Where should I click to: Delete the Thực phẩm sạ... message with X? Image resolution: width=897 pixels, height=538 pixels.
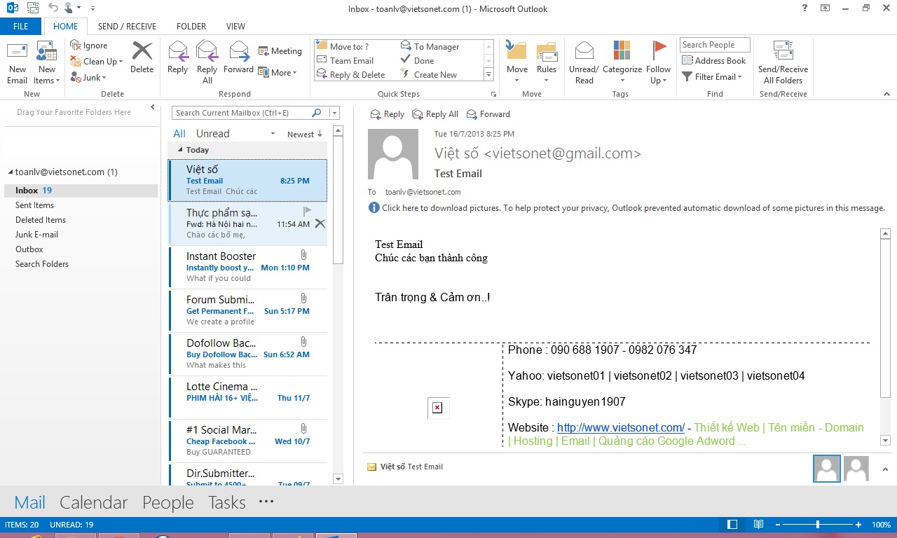click(x=320, y=223)
